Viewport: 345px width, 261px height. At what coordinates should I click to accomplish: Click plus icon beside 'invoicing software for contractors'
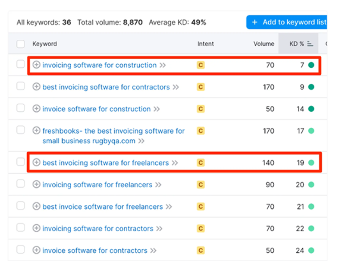coord(36,228)
